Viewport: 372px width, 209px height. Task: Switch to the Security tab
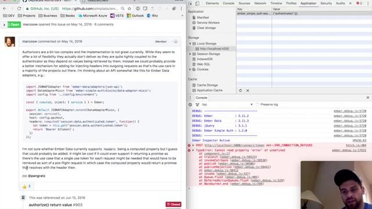pyautogui.click(x=326, y=3)
